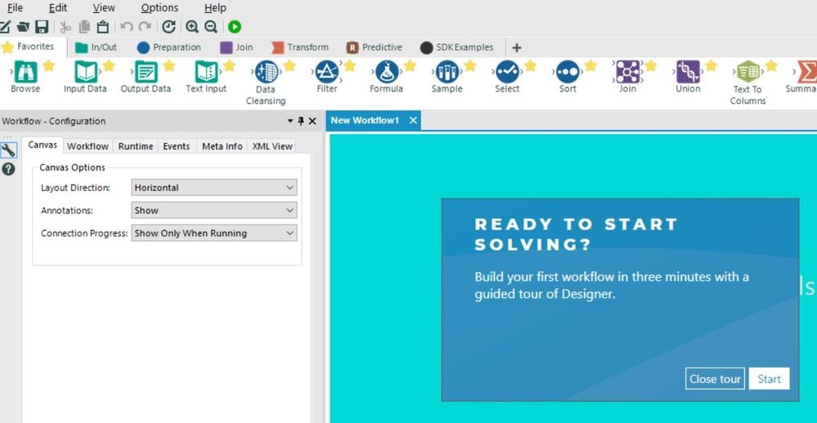Screen dimensions: 817x423
Task: Switch to the Predictive tool palette
Action: (x=375, y=47)
